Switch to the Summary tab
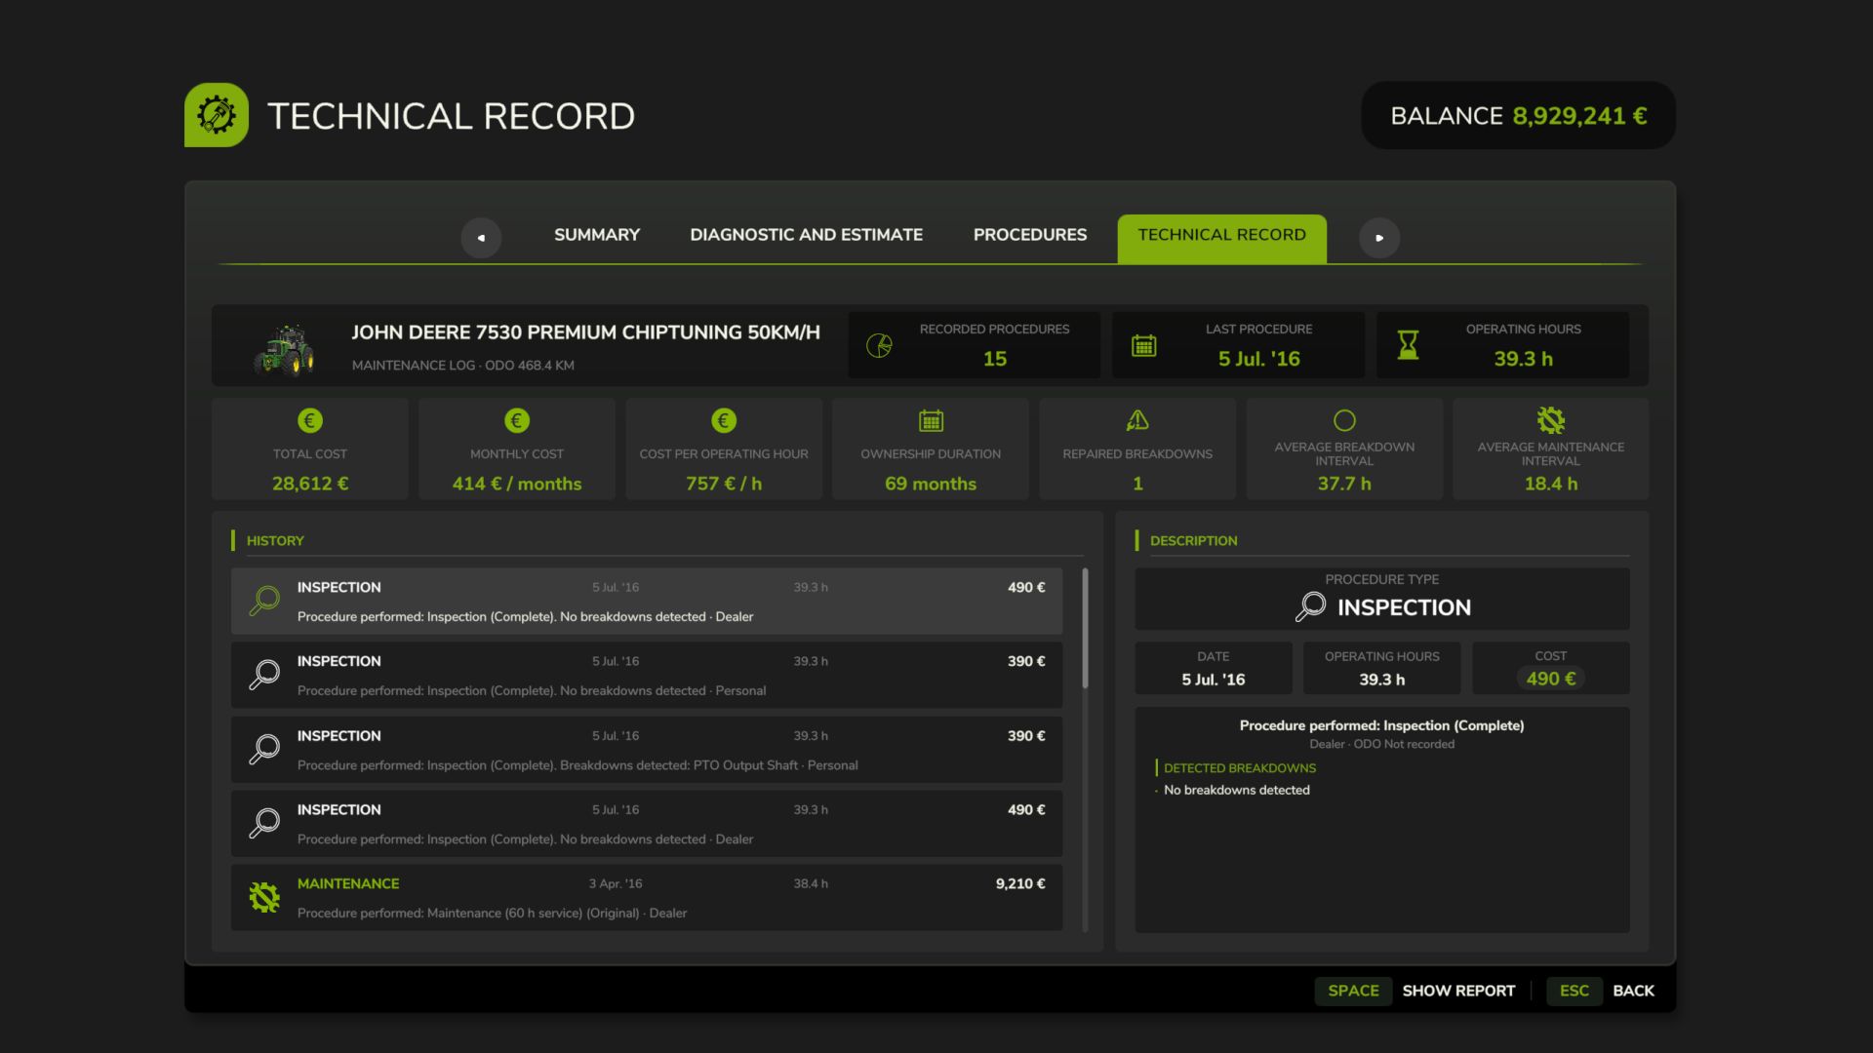 (597, 235)
